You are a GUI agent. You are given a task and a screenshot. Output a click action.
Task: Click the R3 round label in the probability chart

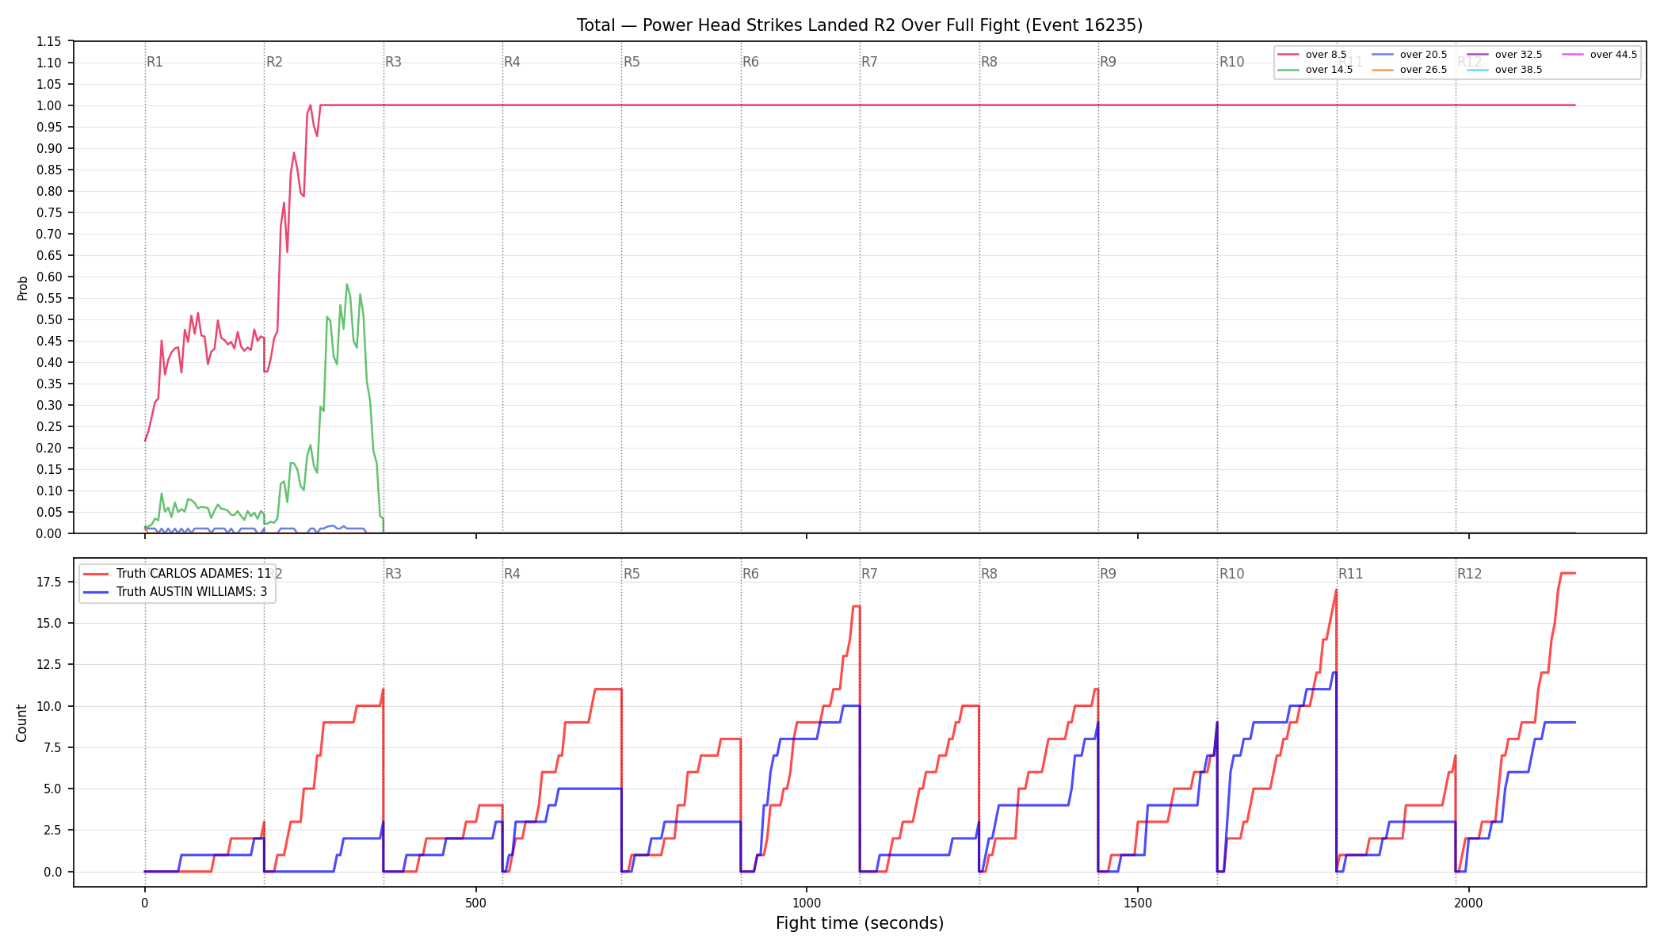pos(393,62)
